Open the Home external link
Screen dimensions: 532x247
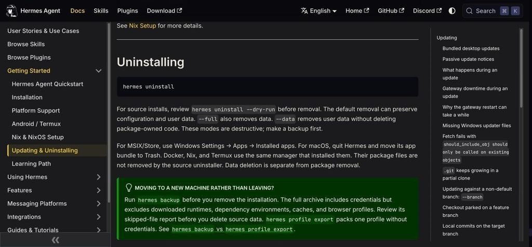[357, 11]
